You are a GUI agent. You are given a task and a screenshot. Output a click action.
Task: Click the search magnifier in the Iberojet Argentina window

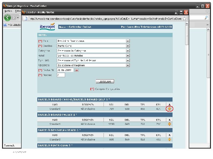click(x=206, y=17)
